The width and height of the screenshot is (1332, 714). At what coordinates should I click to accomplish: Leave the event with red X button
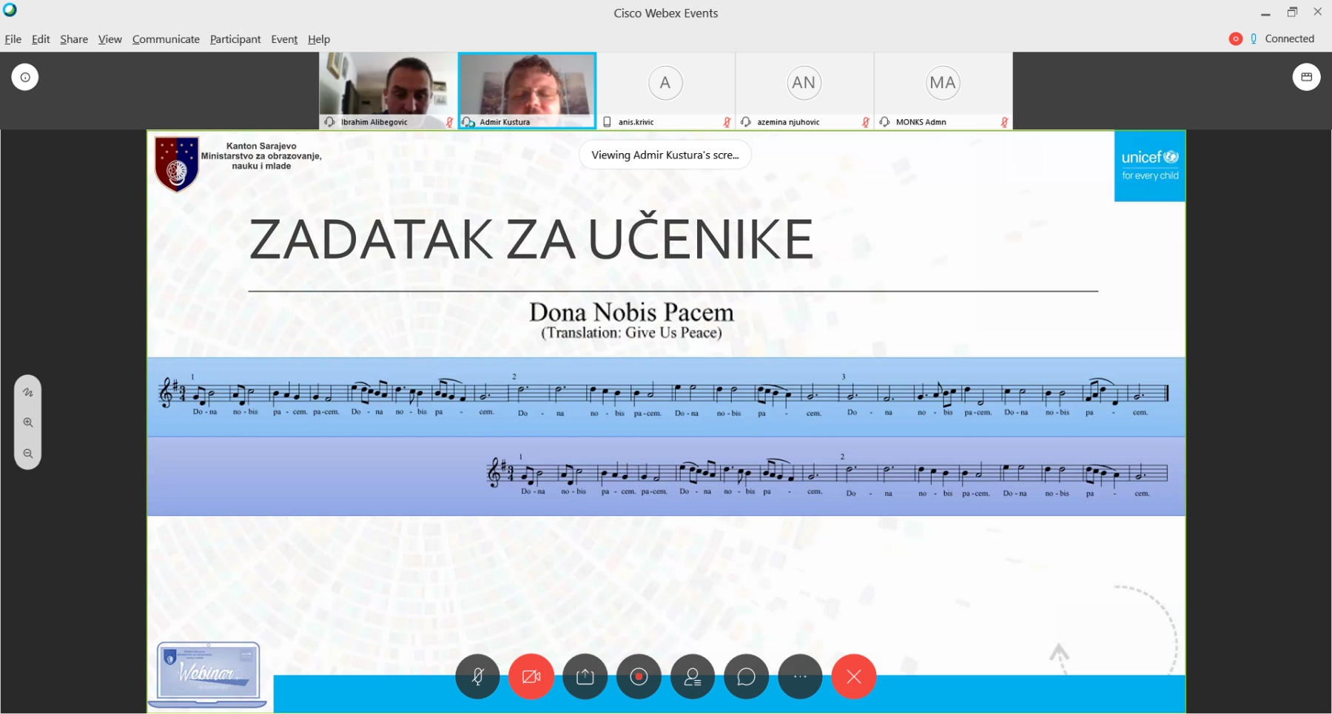click(853, 676)
